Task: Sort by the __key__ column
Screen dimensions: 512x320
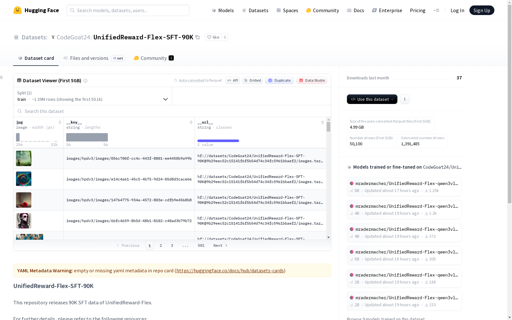Action: coord(191,122)
